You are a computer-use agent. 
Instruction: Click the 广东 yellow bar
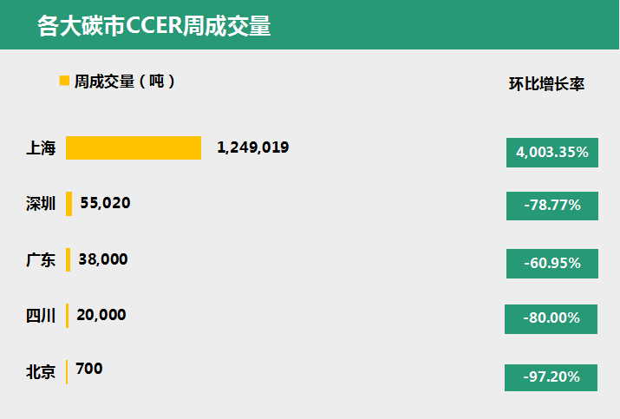click(68, 259)
